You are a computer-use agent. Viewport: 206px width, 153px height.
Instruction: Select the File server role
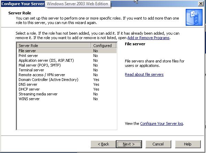click(x=67, y=51)
